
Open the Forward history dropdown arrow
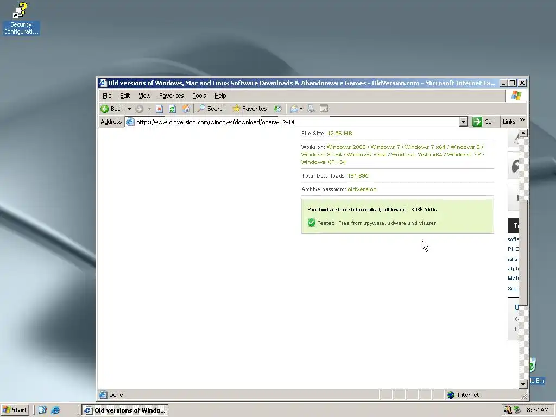(x=149, y=109)
